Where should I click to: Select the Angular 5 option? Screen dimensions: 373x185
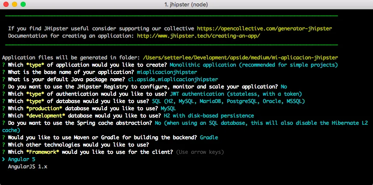[22, 159]
